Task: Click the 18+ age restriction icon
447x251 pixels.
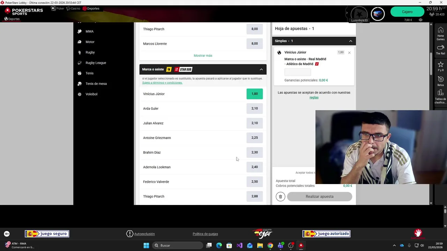Action: coord(7,234)
